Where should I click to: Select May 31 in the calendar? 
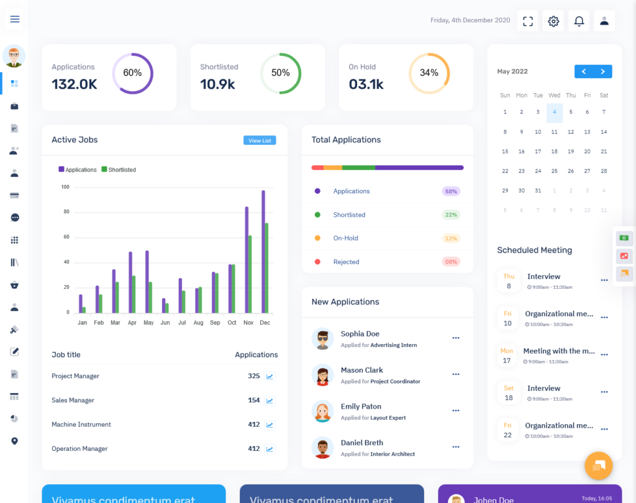538,191
